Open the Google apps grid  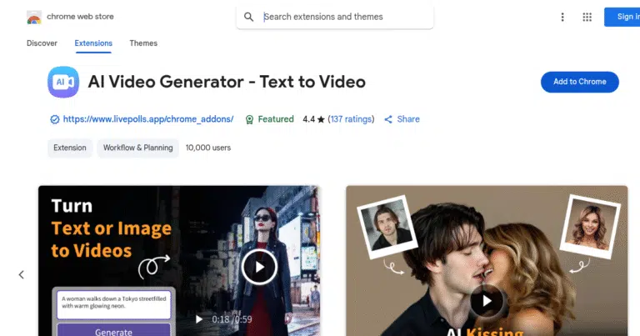click(587, 17)
